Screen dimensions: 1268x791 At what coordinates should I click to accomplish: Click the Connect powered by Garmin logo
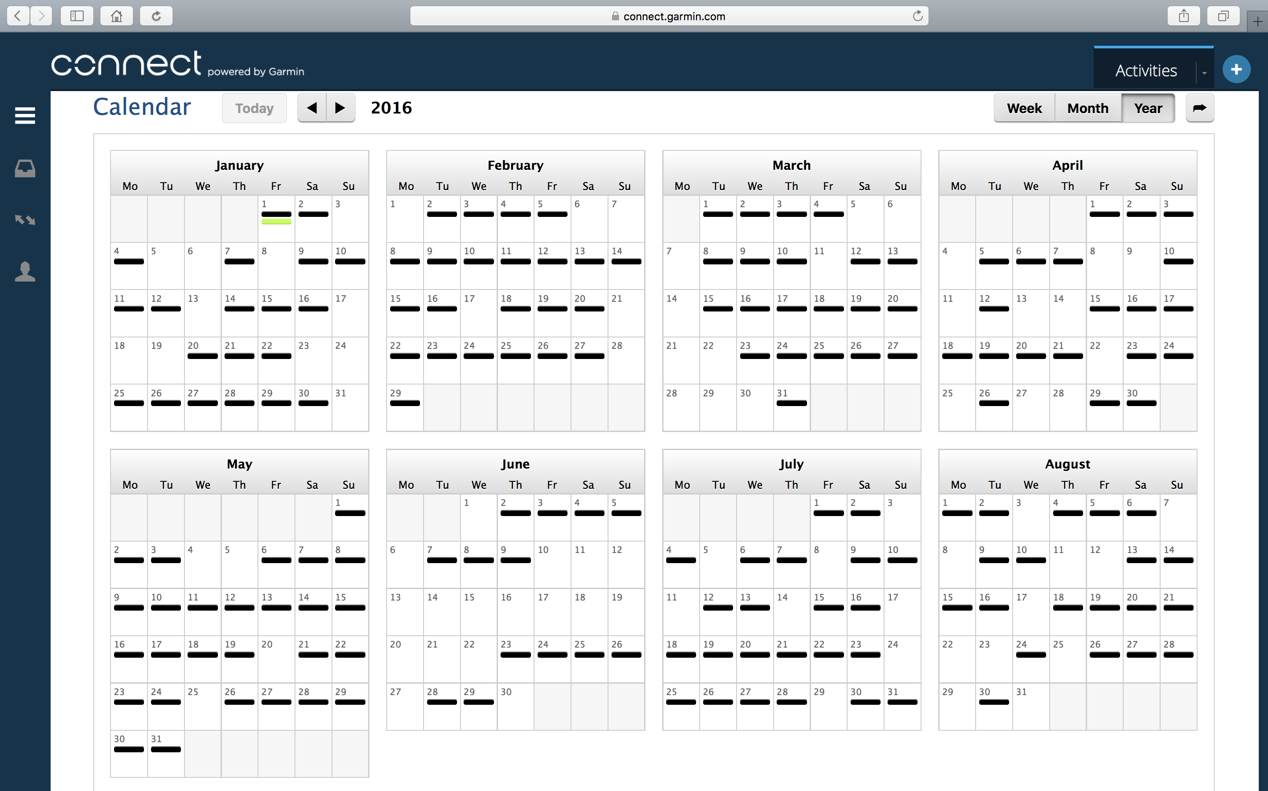click(x=177, y=64)
